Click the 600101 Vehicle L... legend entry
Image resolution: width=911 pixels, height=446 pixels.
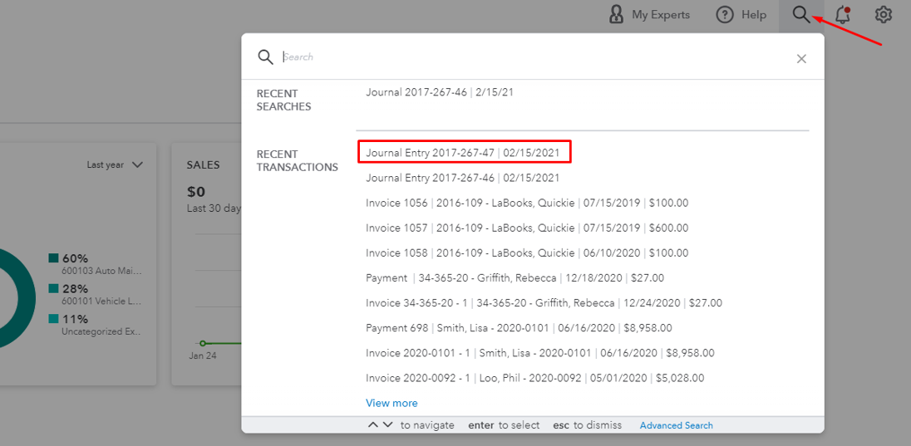click(101, 301)
